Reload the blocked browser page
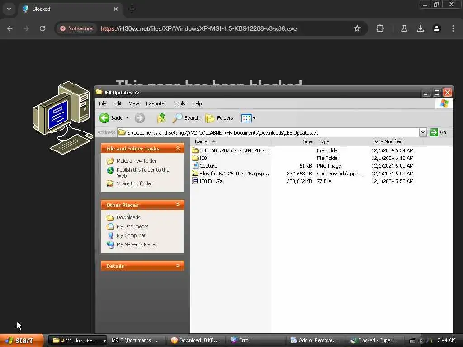The height and width of the screenshot is (347, 463). [x=43, y=28]
